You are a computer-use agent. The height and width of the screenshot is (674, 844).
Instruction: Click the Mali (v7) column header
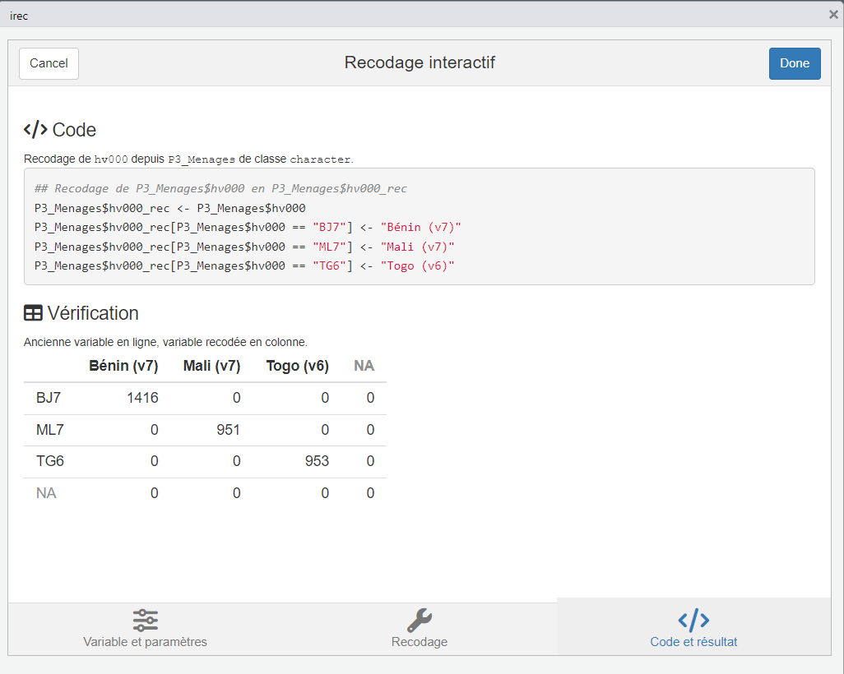point(211,366)
